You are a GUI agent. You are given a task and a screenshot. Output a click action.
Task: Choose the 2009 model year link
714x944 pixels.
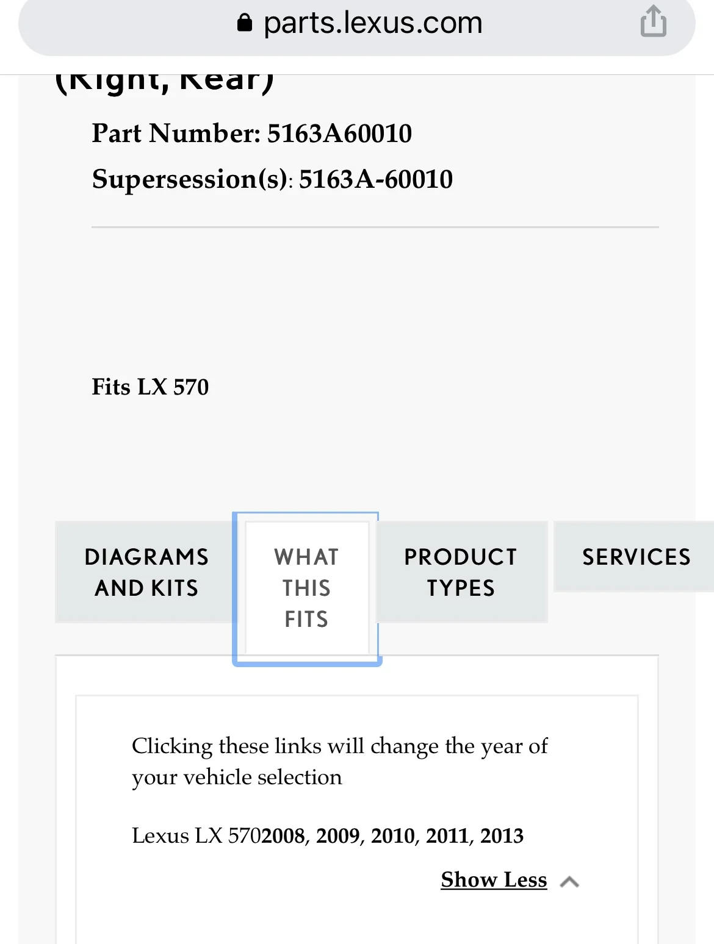coord(338,835)
